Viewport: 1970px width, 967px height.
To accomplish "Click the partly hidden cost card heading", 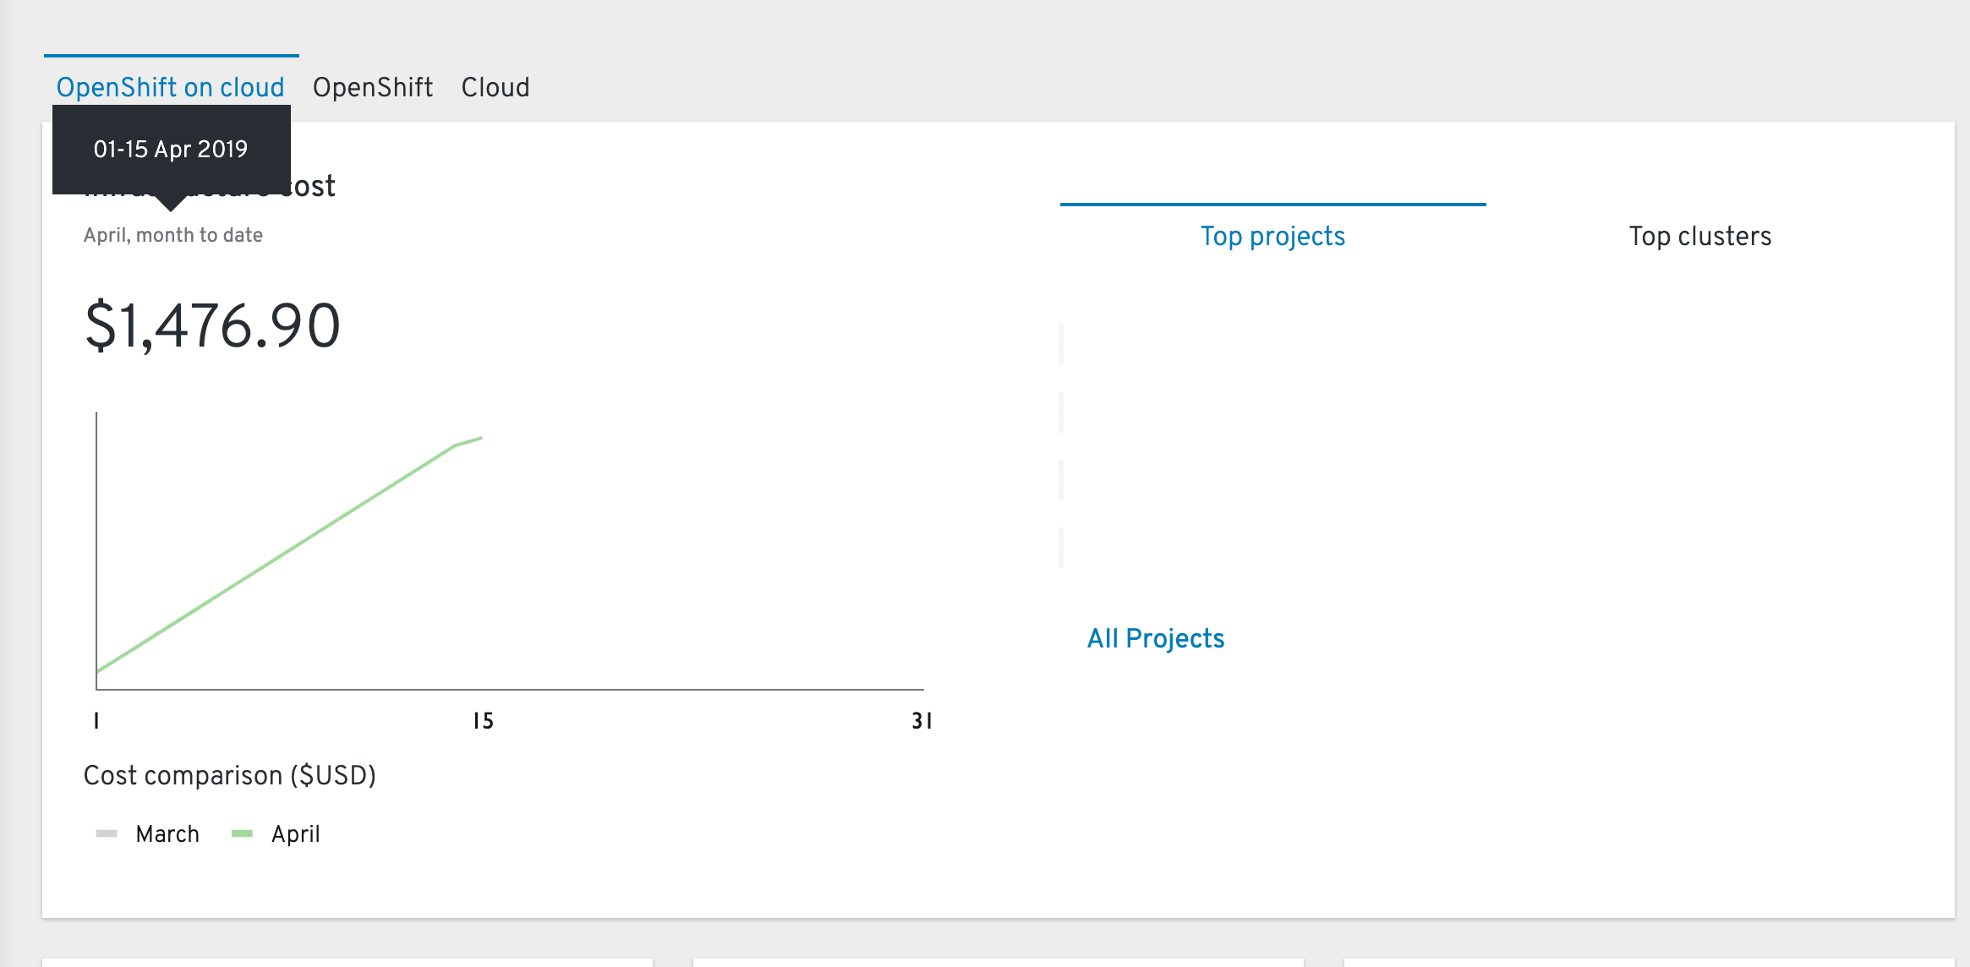I will (210, 186).
